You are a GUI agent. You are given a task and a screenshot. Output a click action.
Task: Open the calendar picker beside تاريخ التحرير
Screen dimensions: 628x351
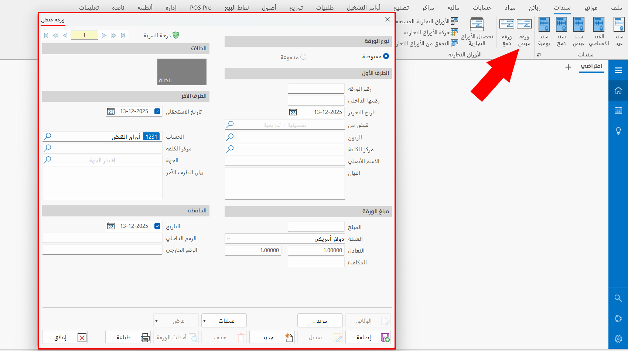coord(293,112)
